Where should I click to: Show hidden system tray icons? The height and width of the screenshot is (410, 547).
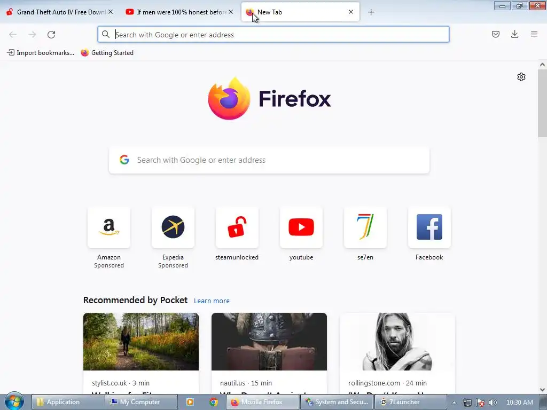point(454,403)
